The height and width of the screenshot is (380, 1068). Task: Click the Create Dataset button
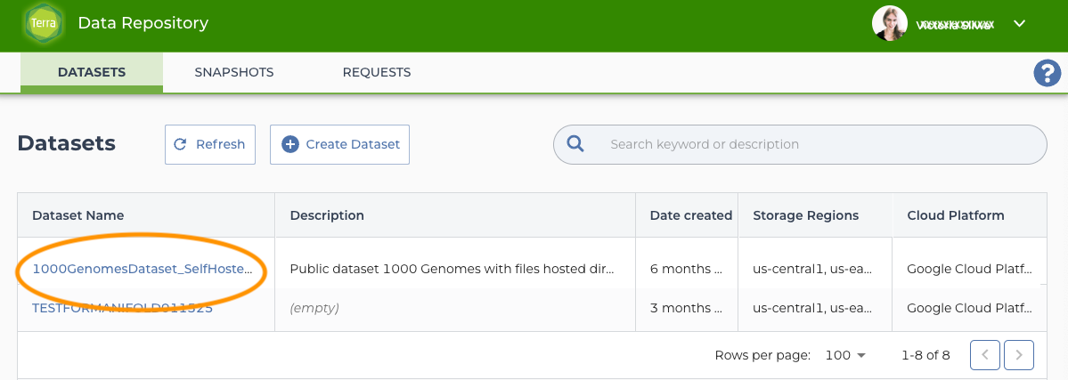tap(339, 144)
